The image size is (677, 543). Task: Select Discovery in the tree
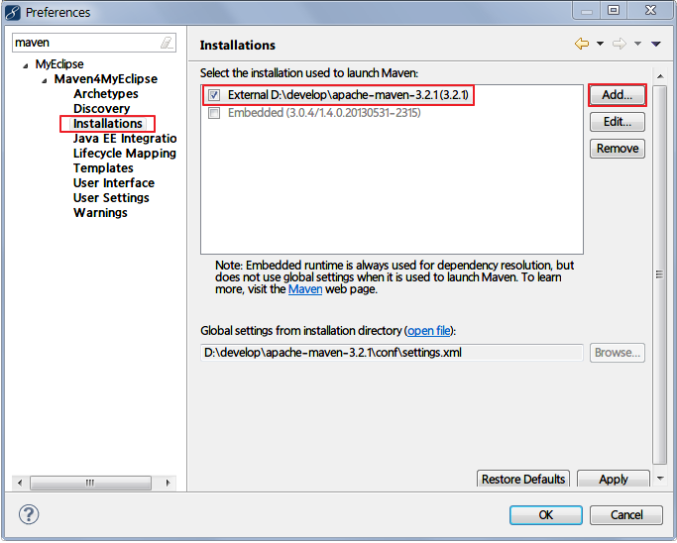click(101, 108)
